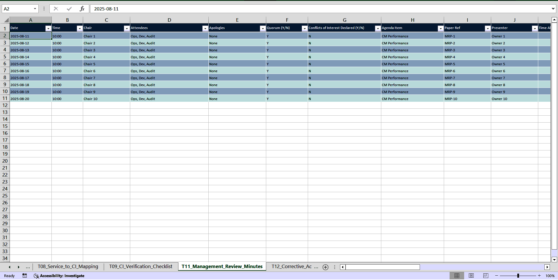Open the Time column filter dropdown
This screenshot has width=558, height=280.
(80, 28)
